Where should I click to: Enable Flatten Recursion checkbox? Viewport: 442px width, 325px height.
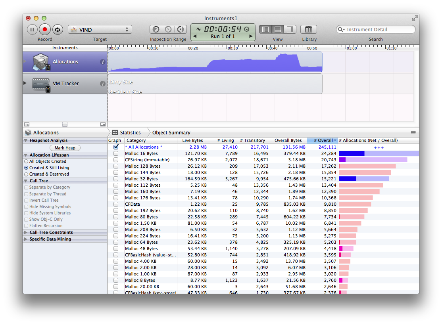26,226
